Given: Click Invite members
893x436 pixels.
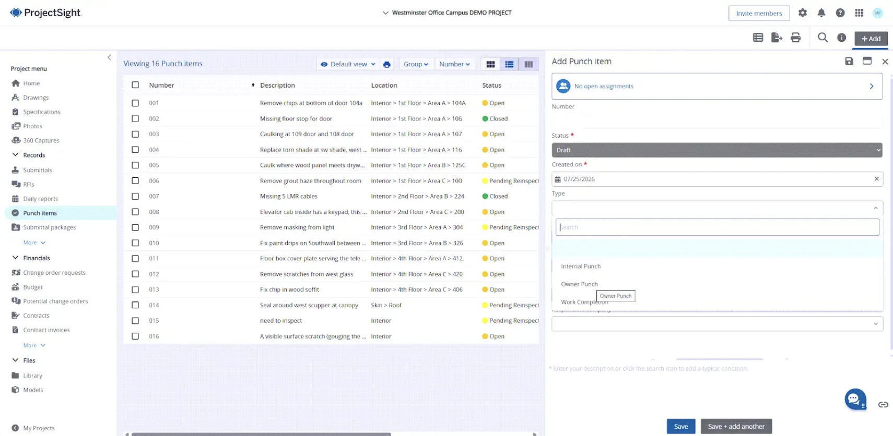Looking at the screenshot, I should [x=759, y=14].
